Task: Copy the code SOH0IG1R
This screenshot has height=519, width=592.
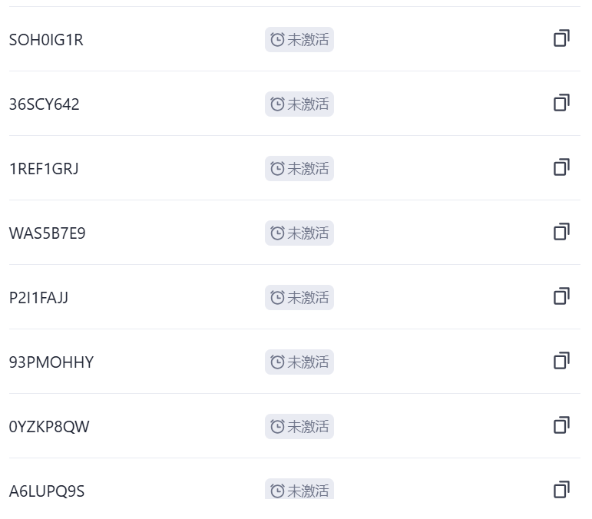Action: (x=561, y=38)
